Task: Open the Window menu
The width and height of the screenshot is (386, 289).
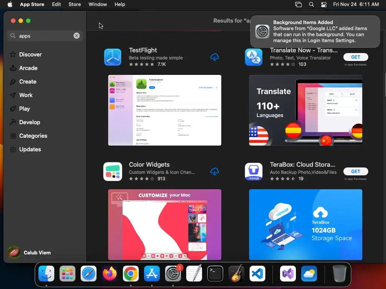Action: 98,4
